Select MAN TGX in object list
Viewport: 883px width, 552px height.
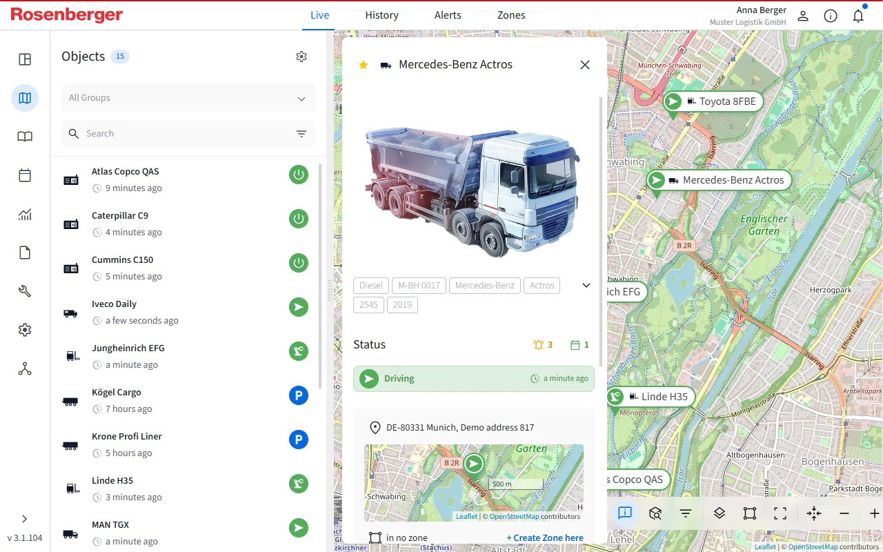coord(185,533)
